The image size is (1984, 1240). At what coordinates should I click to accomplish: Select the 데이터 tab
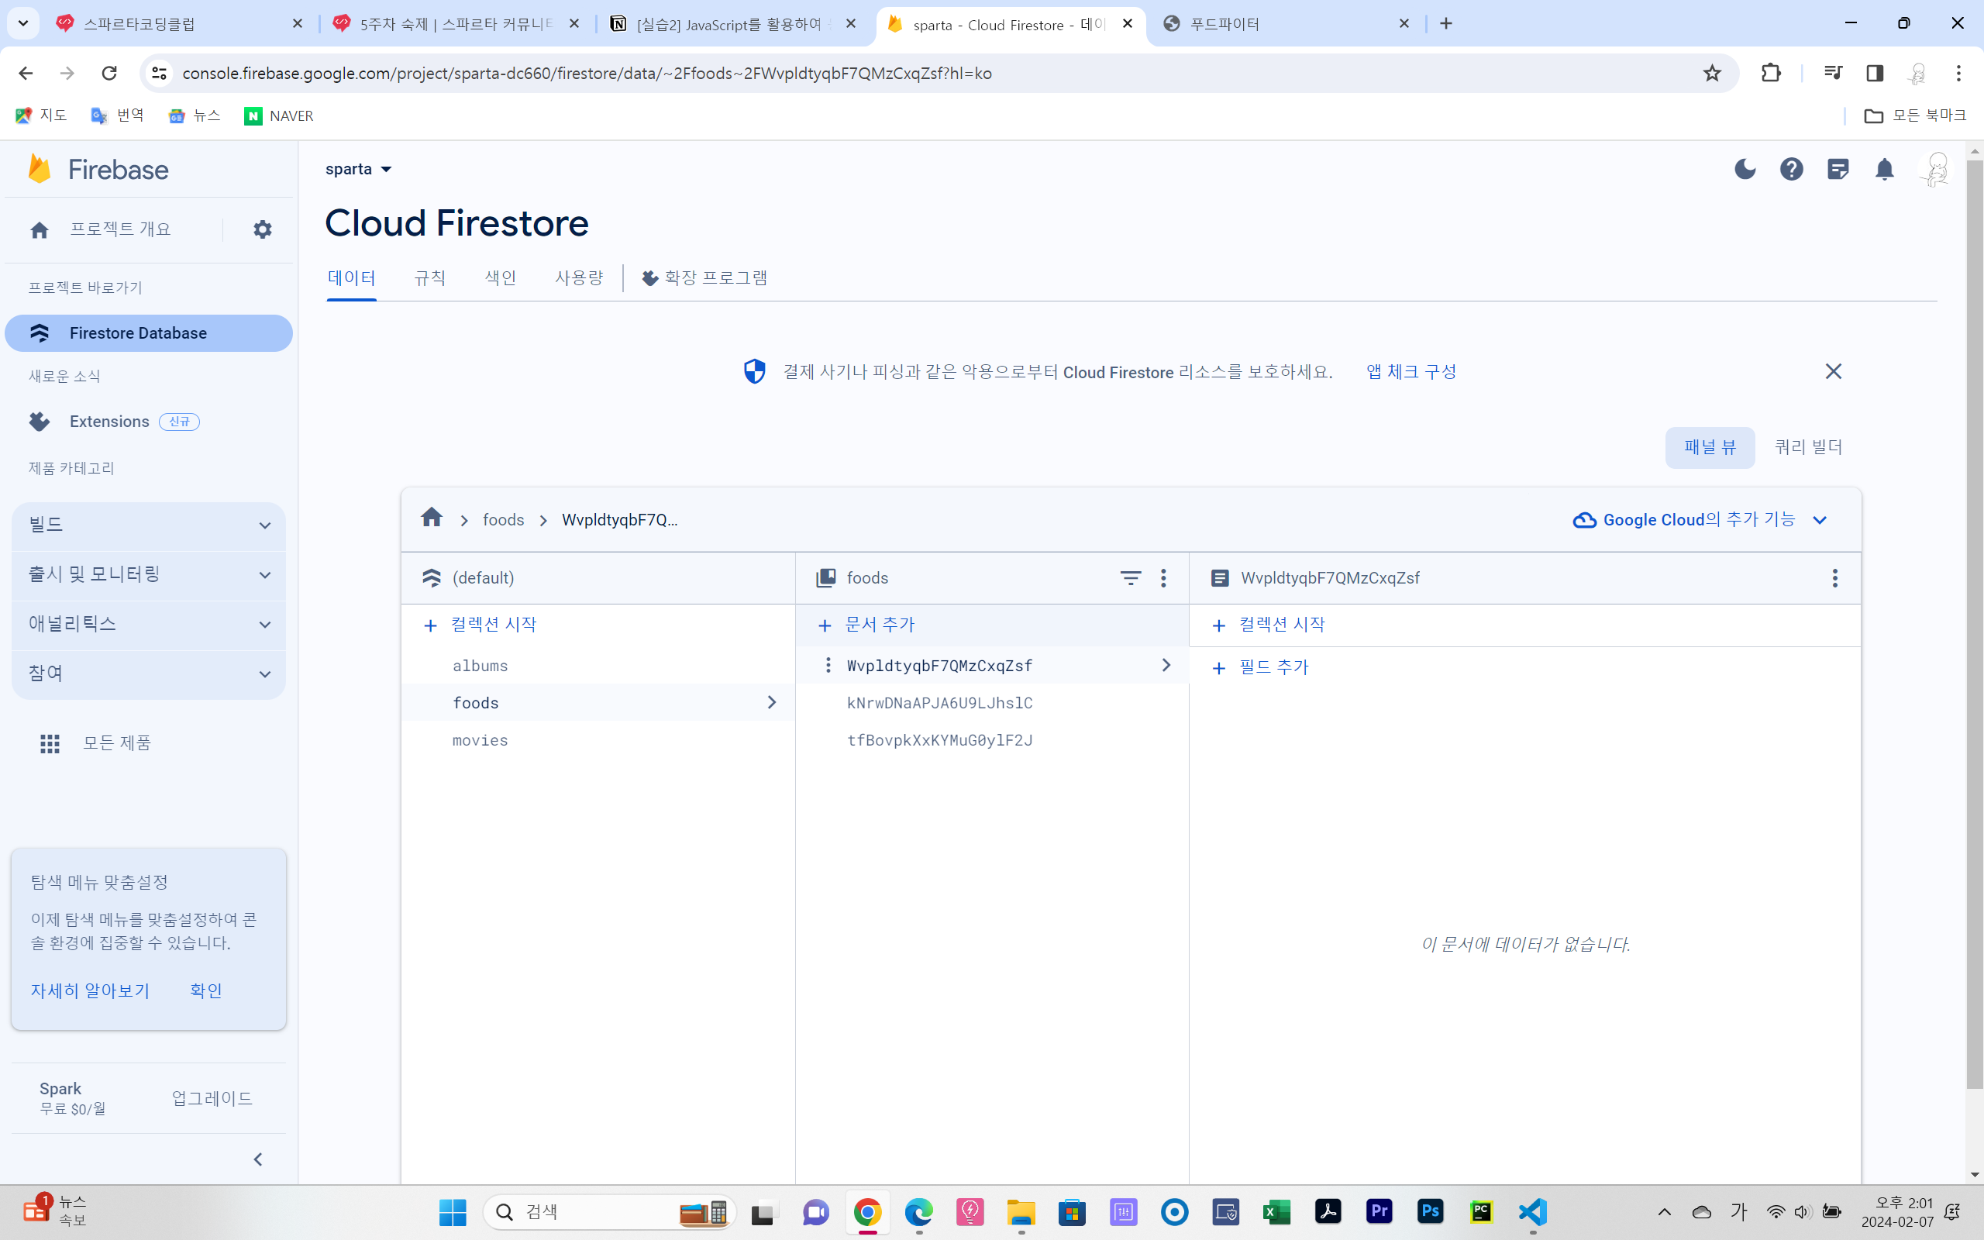pos(352,278)
